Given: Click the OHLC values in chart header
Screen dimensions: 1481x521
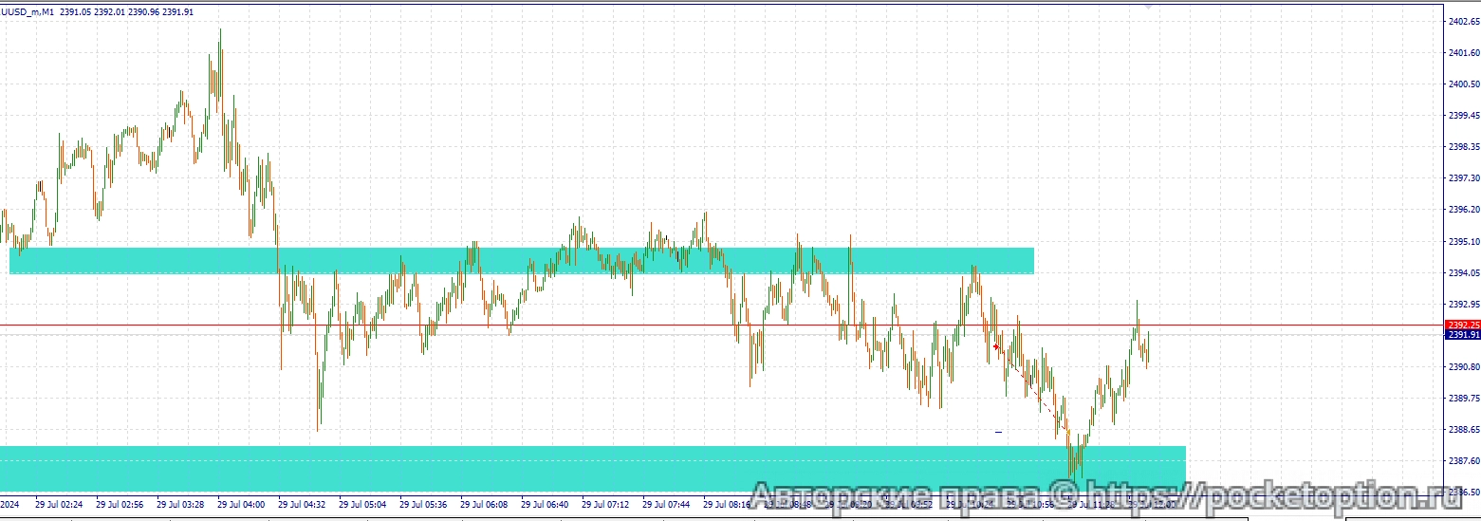Looking at the screenshot, I should pos(126,12).
